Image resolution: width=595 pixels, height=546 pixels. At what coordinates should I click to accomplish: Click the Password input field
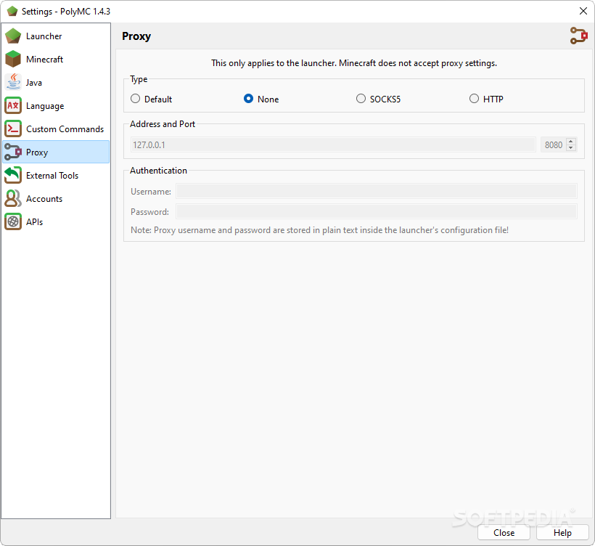[377, 211]
